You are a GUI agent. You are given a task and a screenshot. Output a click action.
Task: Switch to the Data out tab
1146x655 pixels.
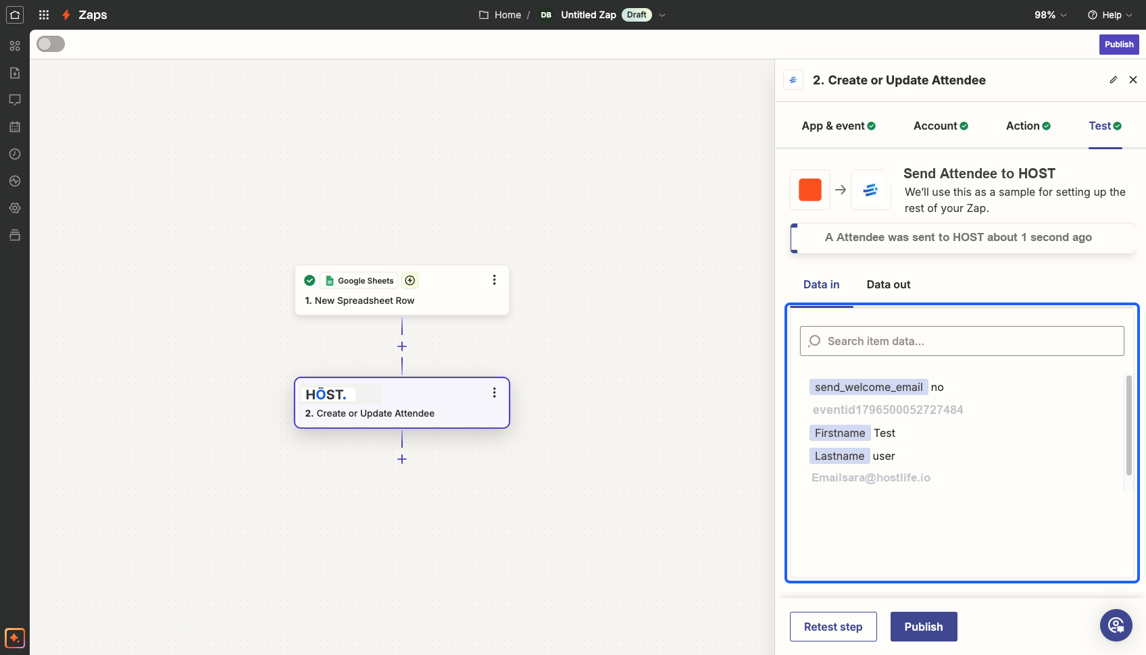click(x=889, y=284)
